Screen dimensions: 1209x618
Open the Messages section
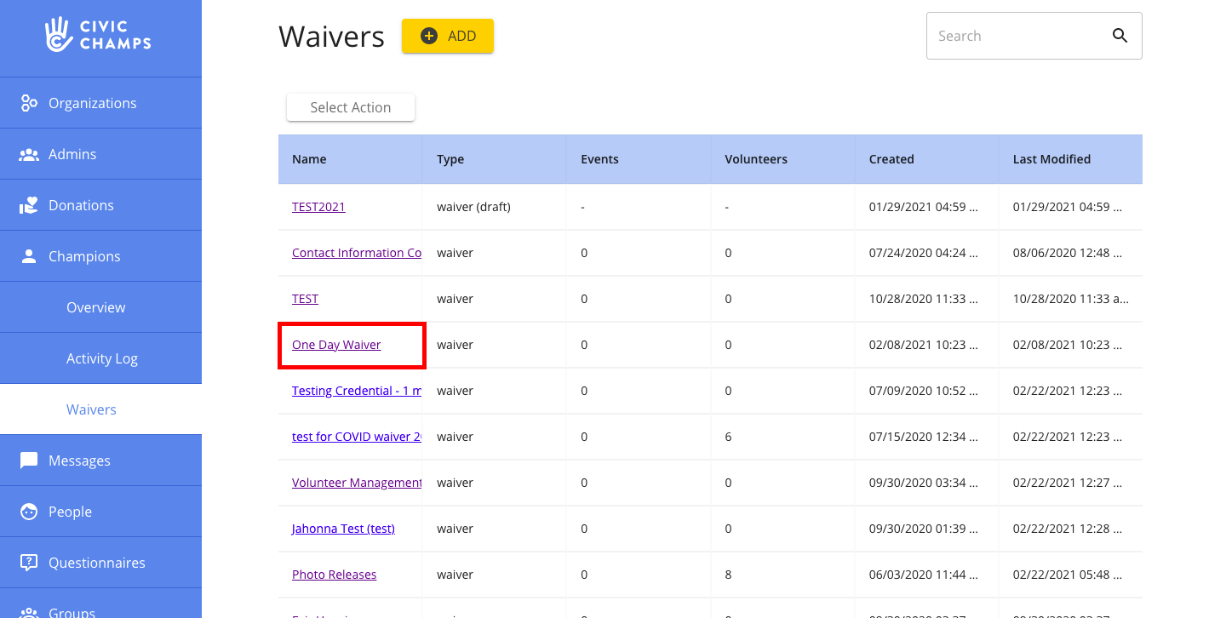pyautogui.click(x=100, y=461)
